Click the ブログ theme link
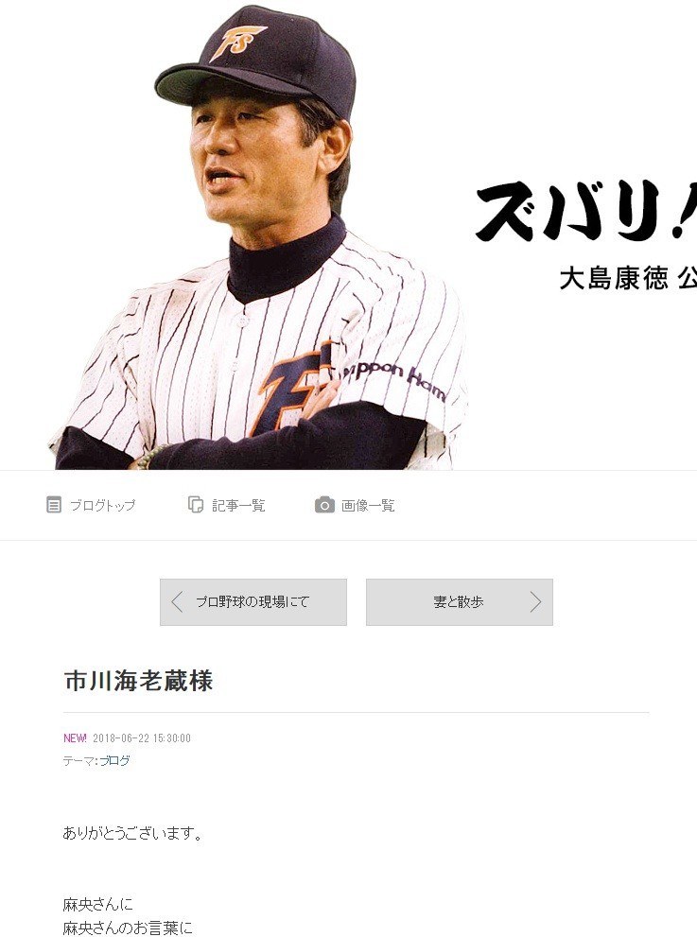The image size is (697, 937). [114, 761]
